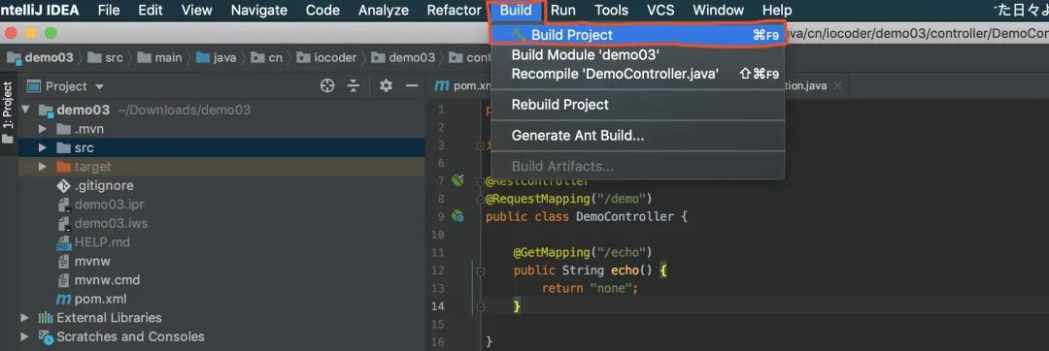Image resolution: width=1049 pixels, height=351 pixels.
Task: Open the pom.xml Maven file icon
Action: pos(63,299)
